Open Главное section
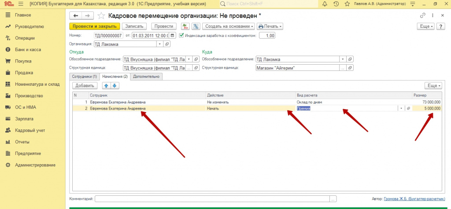This screenshot has width=451, height=209. point(23,15)
